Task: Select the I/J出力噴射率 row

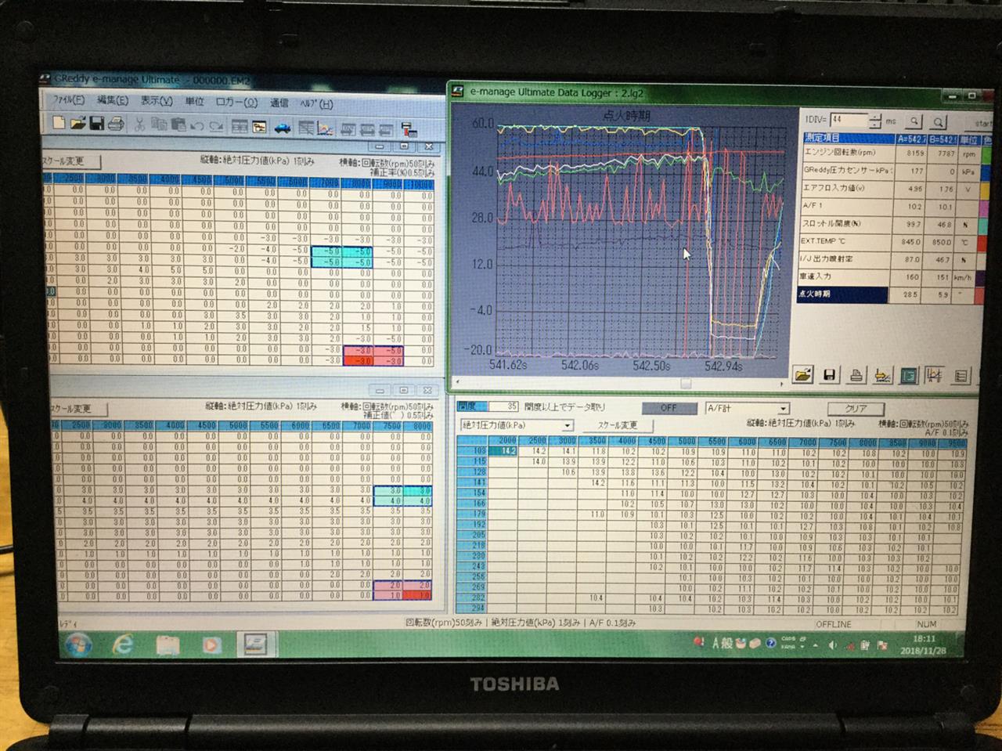Action: click(x=892, y=259)
